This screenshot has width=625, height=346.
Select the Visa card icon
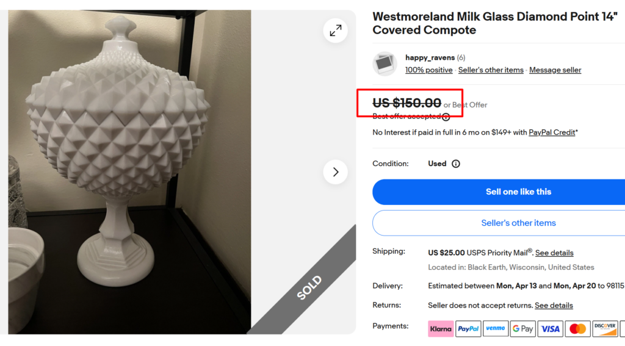point(551,329)
